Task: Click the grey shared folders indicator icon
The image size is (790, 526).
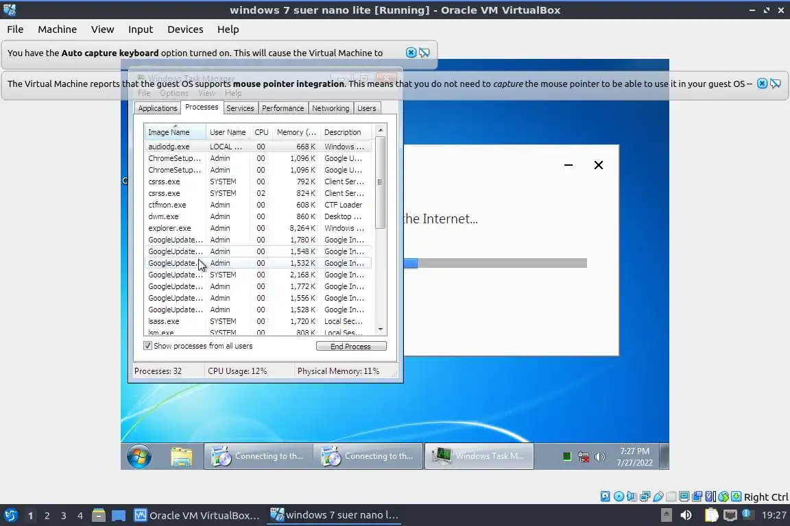Action: pos(671,497)
